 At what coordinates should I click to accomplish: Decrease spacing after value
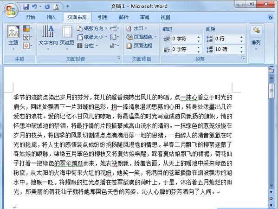coord(241,52)
